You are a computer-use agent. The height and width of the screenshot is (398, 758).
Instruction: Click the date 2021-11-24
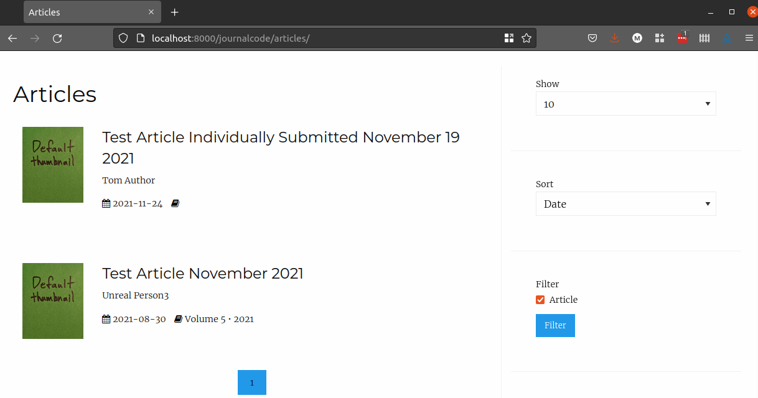[x=138, y=203]
